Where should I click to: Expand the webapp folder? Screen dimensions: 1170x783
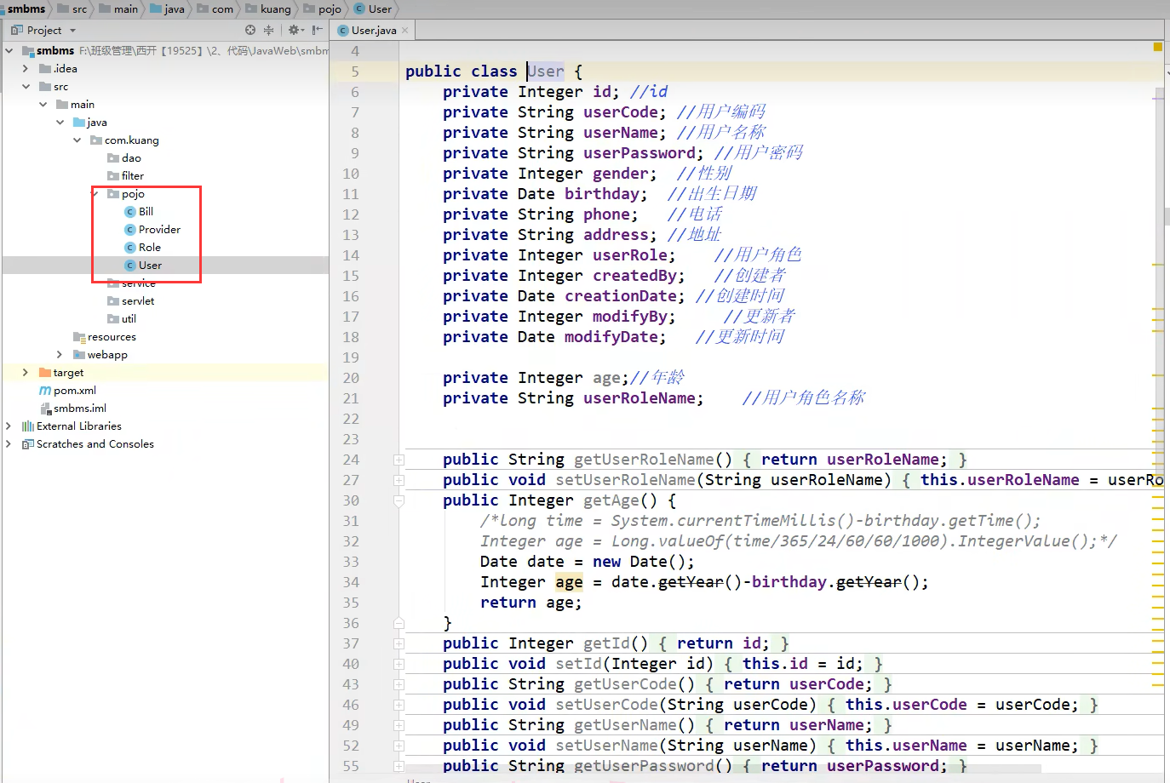[x=60, y=354]
